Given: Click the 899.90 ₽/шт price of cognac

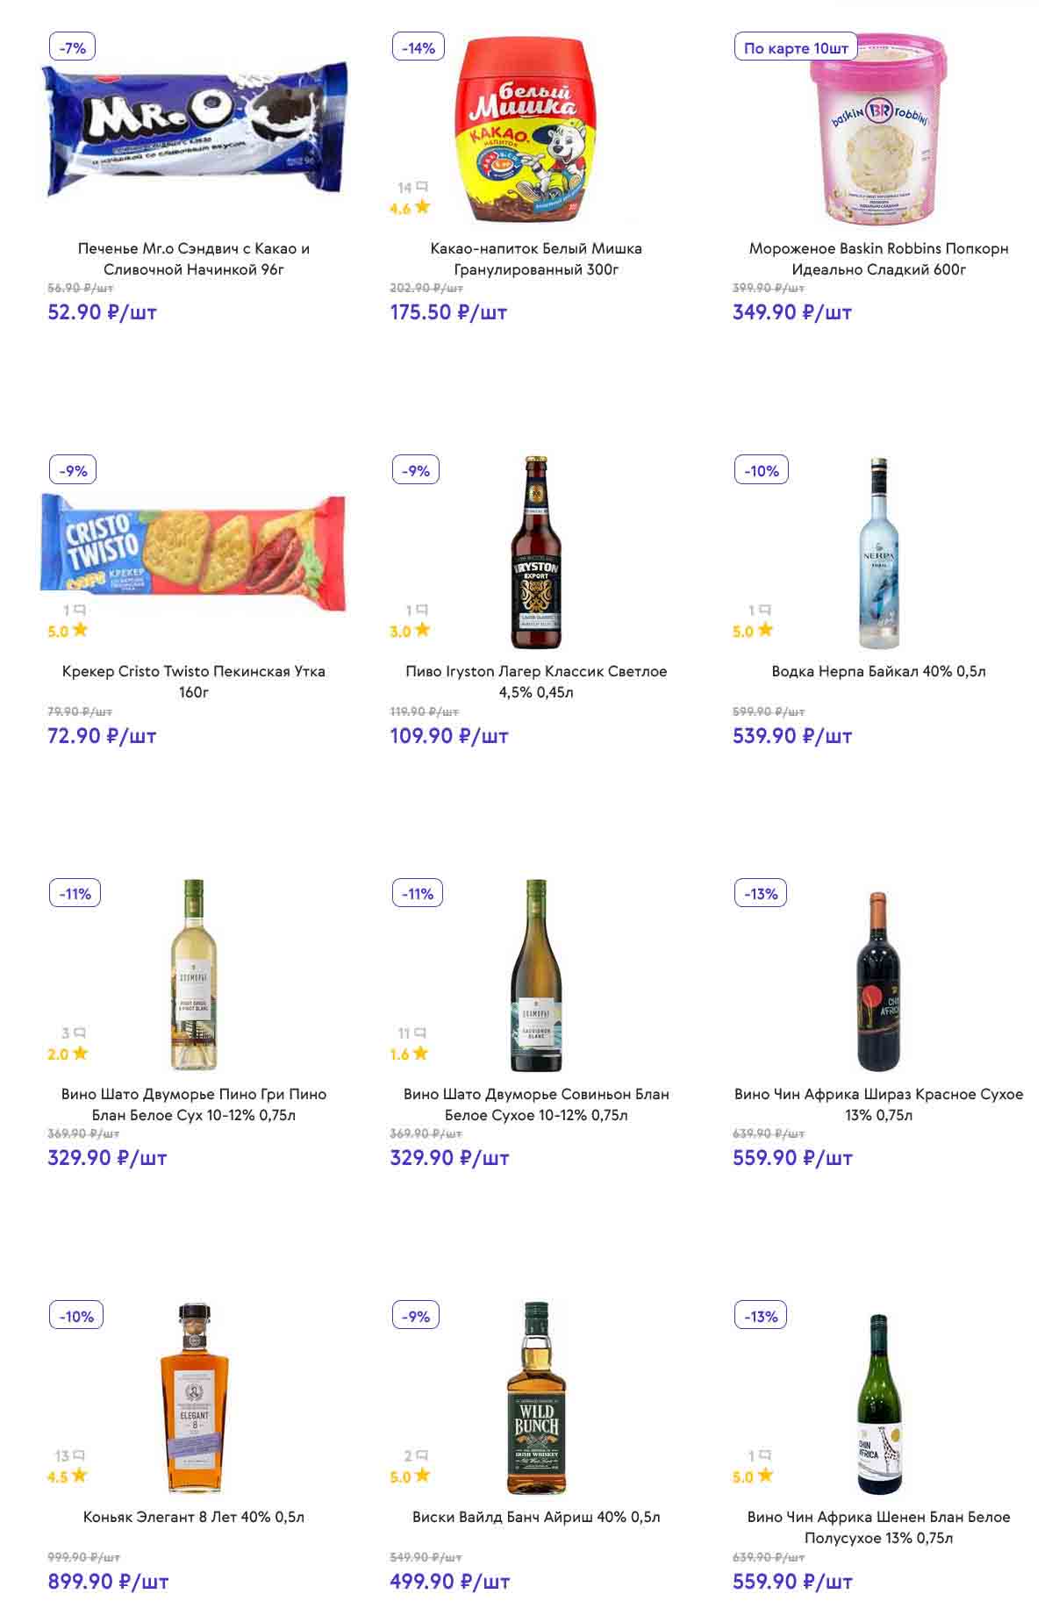Looking at the screenshot, I should 108,1582.
